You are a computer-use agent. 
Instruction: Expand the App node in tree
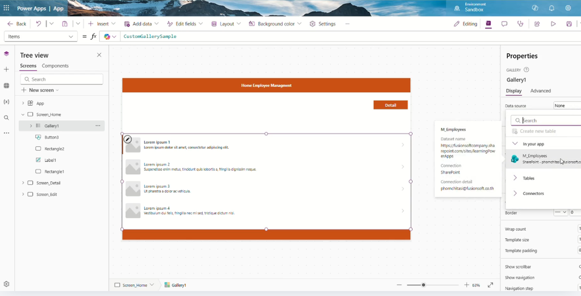click(23, 103)
